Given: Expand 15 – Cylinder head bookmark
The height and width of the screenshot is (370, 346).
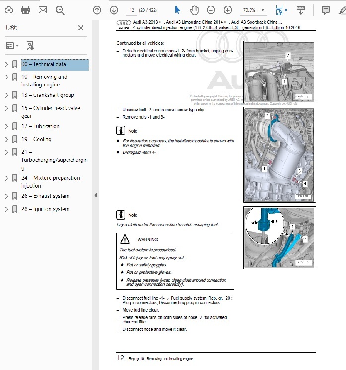Looking at the screenshot, I should point(6,108).
